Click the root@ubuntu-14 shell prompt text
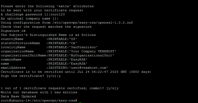The image size is (198, 103). pyautogui.click(x=39, y=100)
